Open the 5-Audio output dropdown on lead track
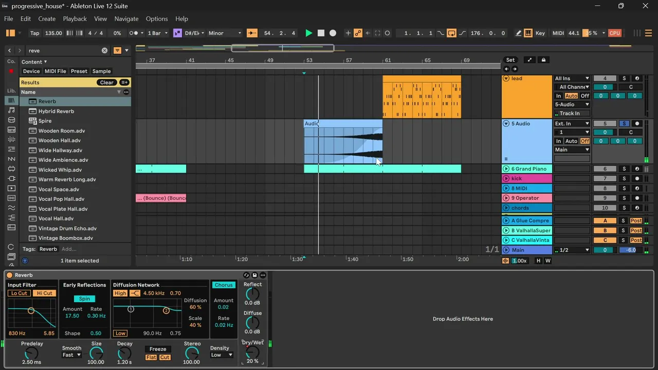The width and height of the screenshot is (658, 370). pos(572,105)
